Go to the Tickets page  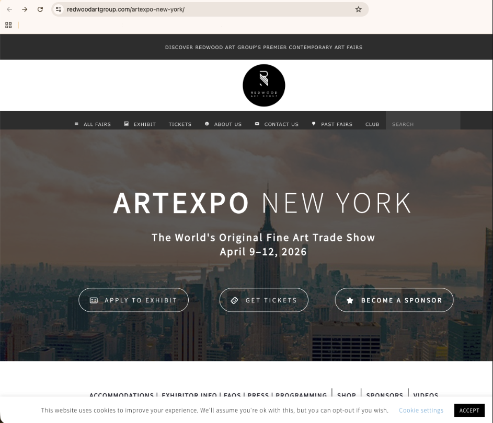180,124
